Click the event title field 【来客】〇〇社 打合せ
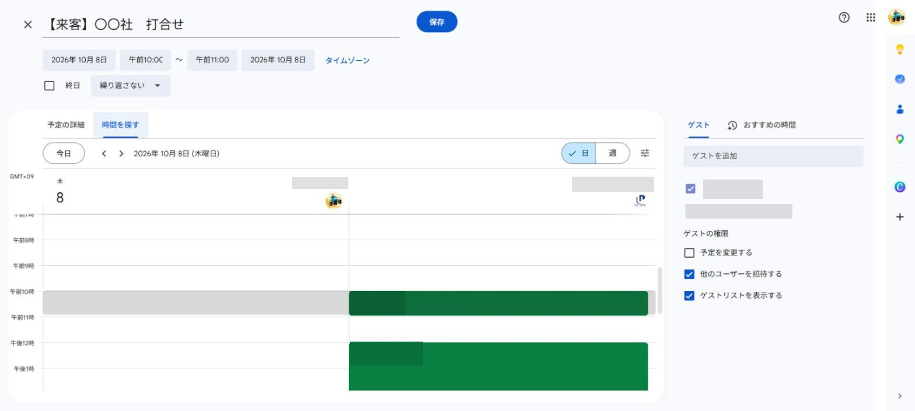915x411 pixels. 221,24
